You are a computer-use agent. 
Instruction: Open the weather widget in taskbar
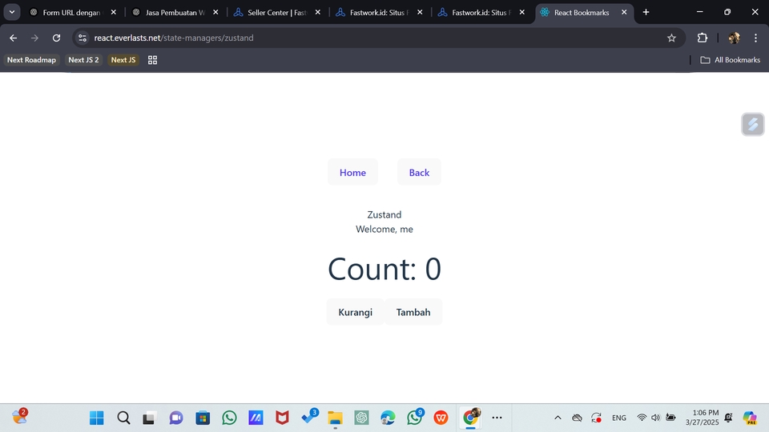[19, 417]
